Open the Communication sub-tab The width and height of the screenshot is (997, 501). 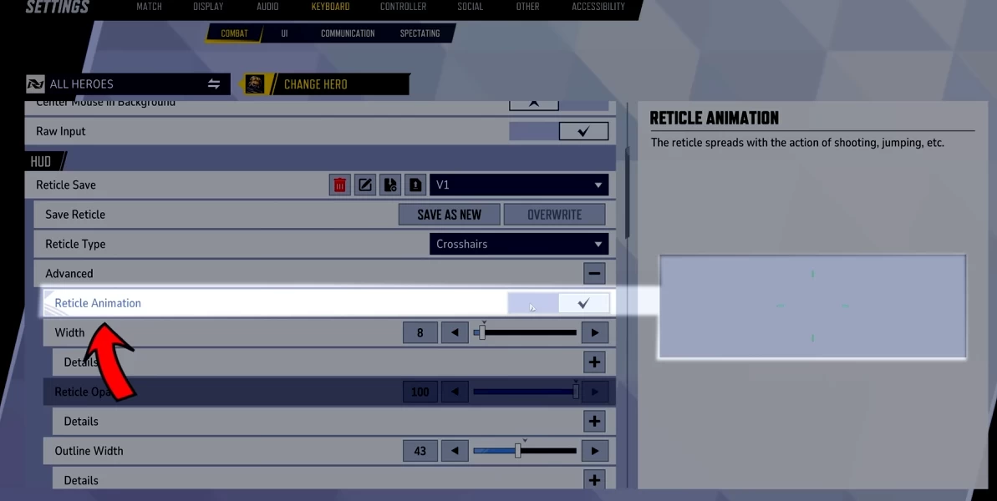tap(348, 34)
